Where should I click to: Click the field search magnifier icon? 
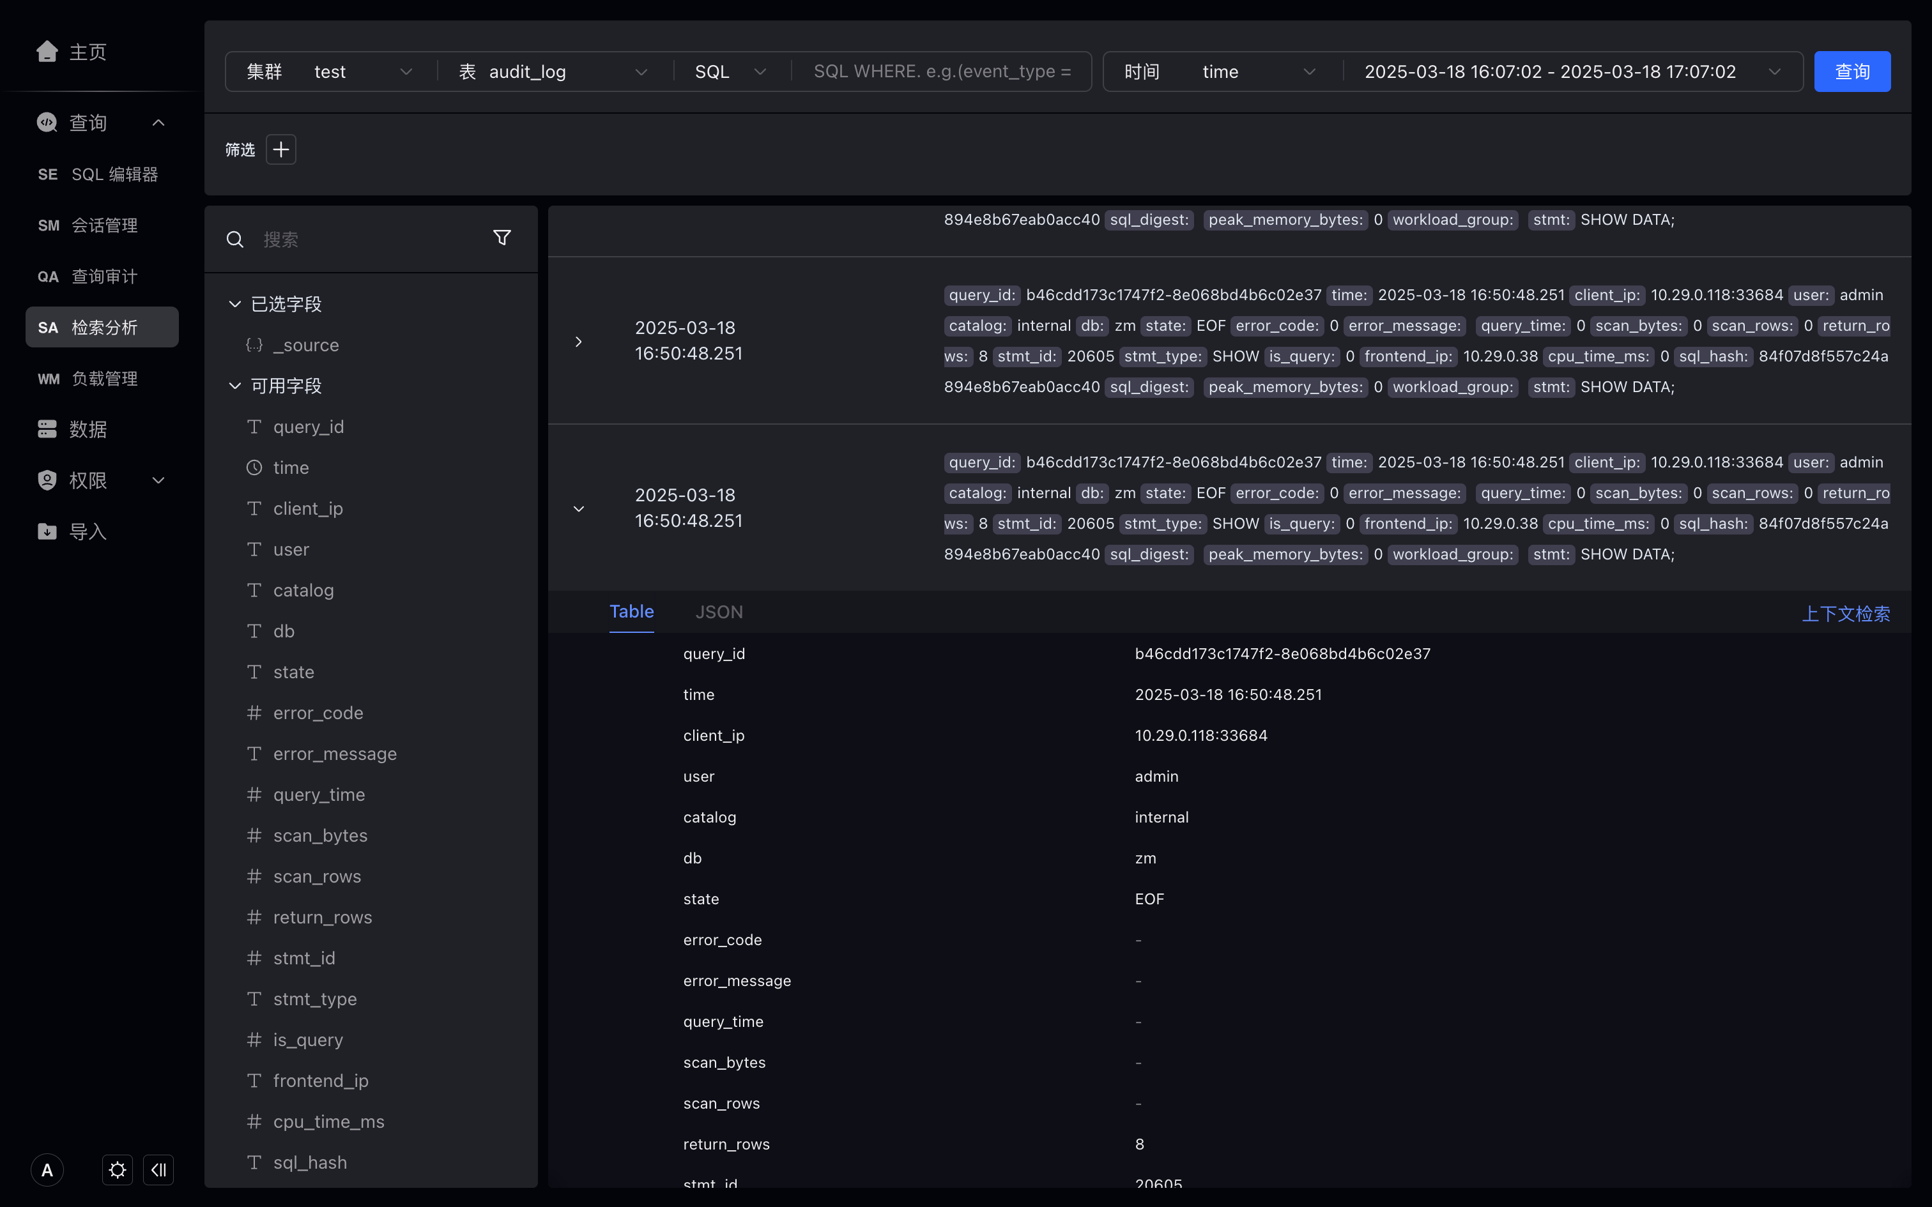pos(234,239)
